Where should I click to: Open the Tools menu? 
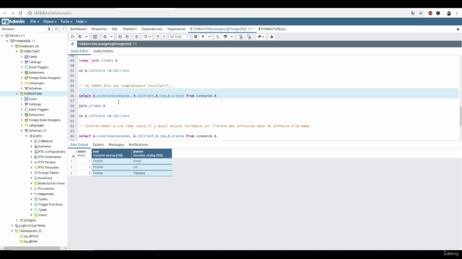point(66,22)
